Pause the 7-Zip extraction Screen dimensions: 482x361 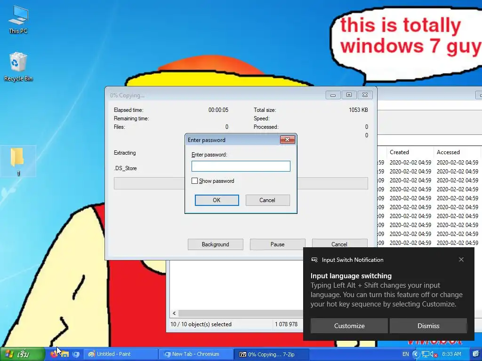[x=278, y=244]
